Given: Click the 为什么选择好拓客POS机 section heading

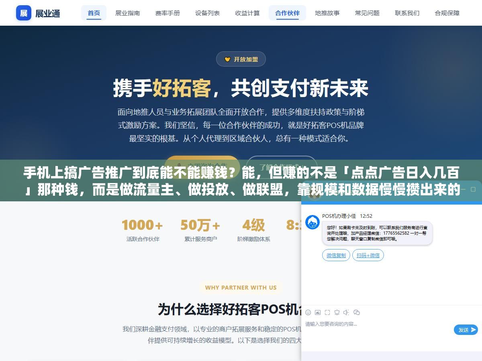Looking at the screenshot, I should coord(230,309).
